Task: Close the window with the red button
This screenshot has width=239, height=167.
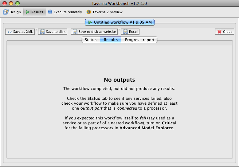Action: [x=5, y=3]
